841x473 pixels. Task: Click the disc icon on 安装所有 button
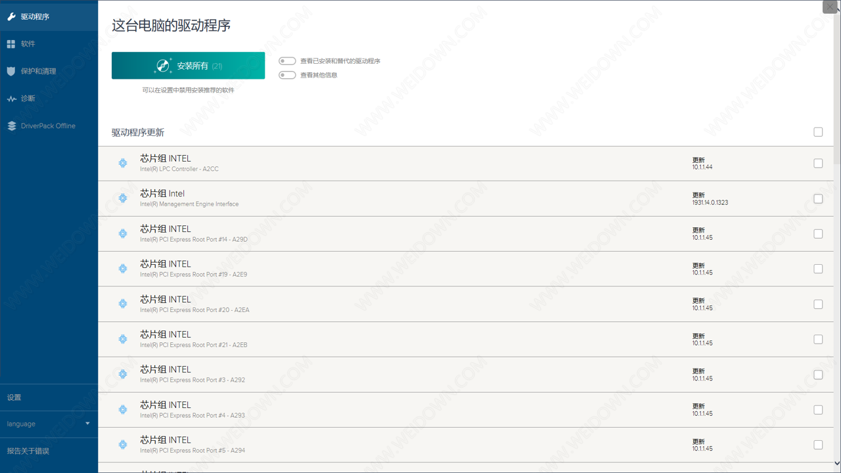click(163, 66)
